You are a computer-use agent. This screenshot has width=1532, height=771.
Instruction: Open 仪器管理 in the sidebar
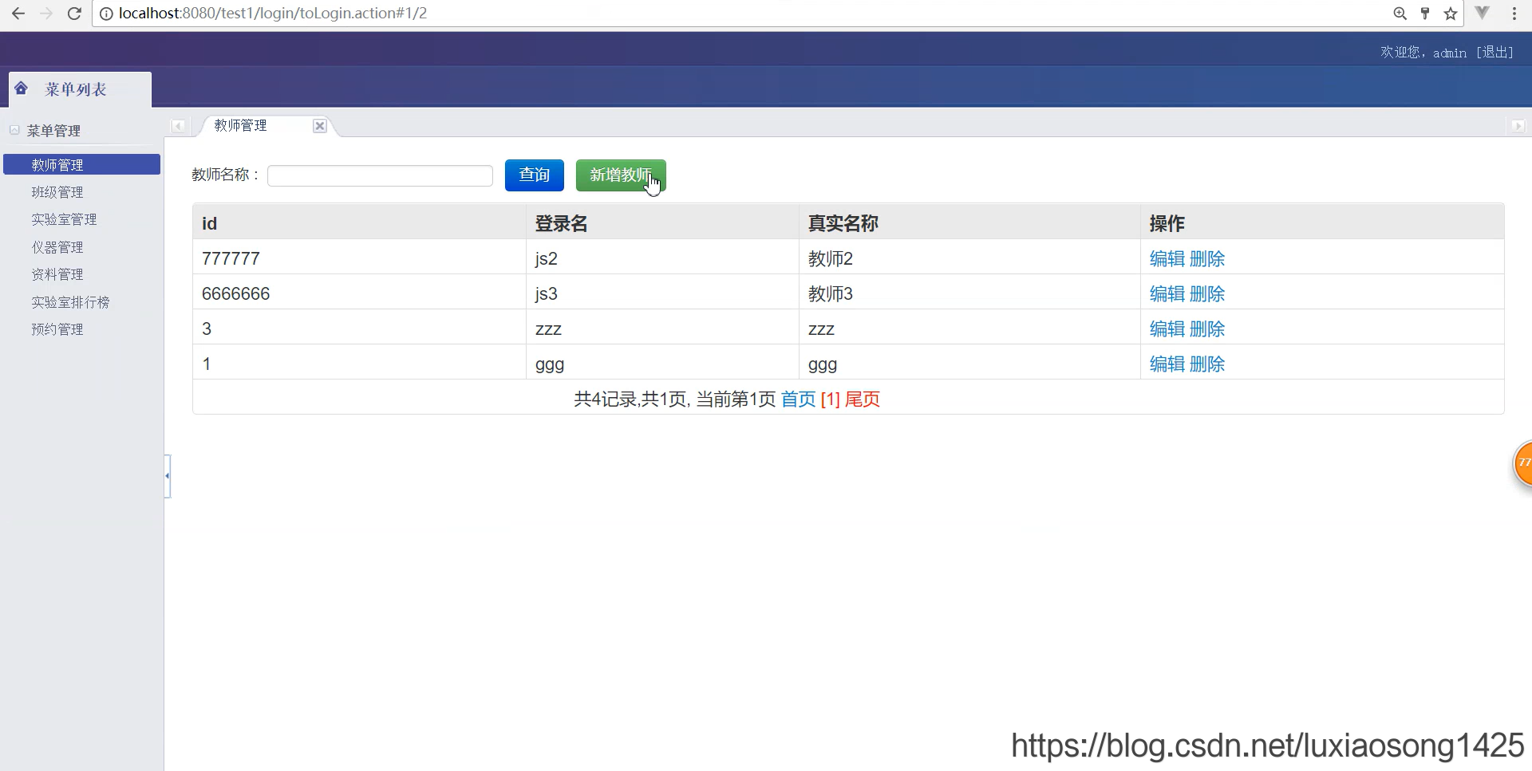pyautogui.click(x=57, y=247)
